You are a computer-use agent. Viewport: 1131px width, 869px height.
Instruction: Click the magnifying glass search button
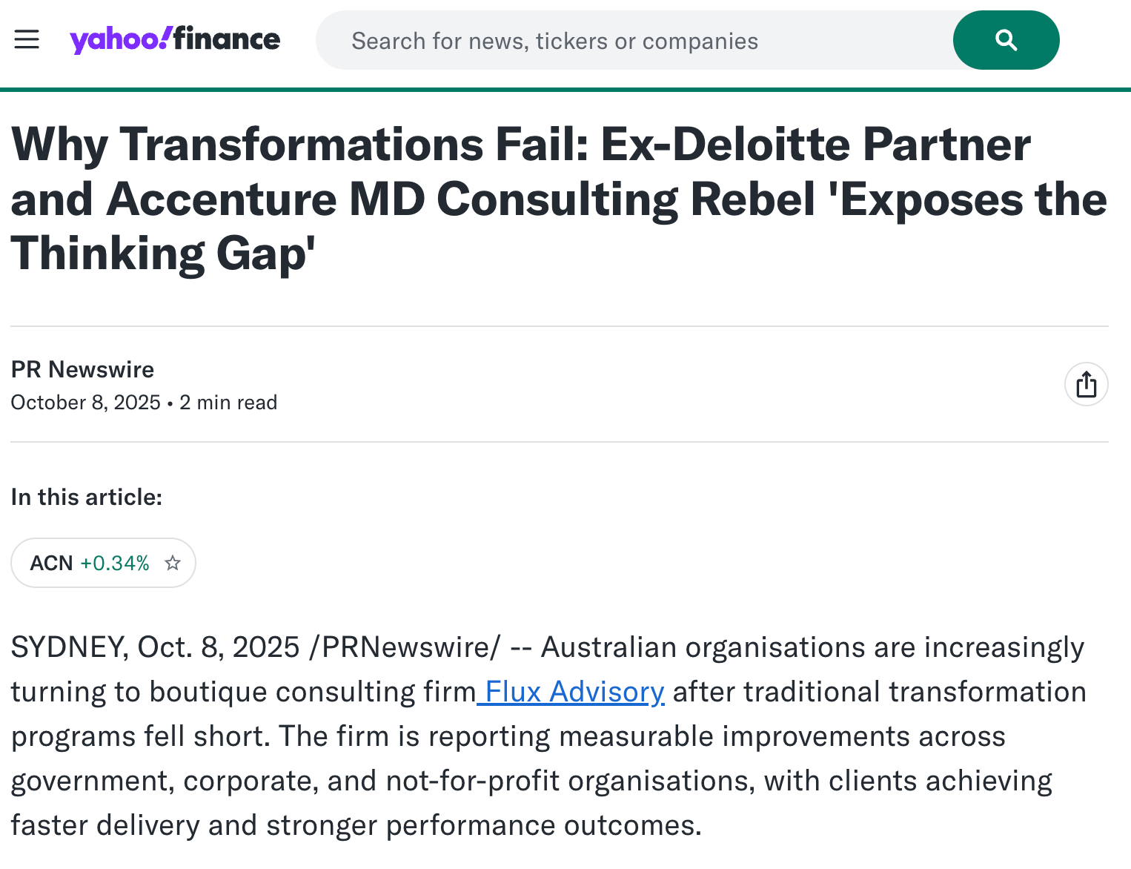pos(1006,40)
